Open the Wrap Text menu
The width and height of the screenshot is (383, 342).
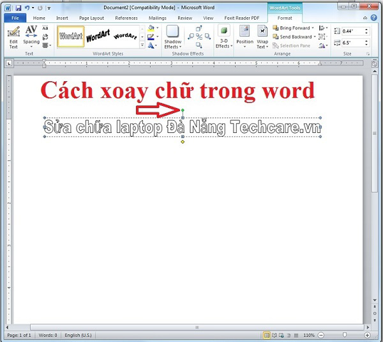[x=262, y=37]
